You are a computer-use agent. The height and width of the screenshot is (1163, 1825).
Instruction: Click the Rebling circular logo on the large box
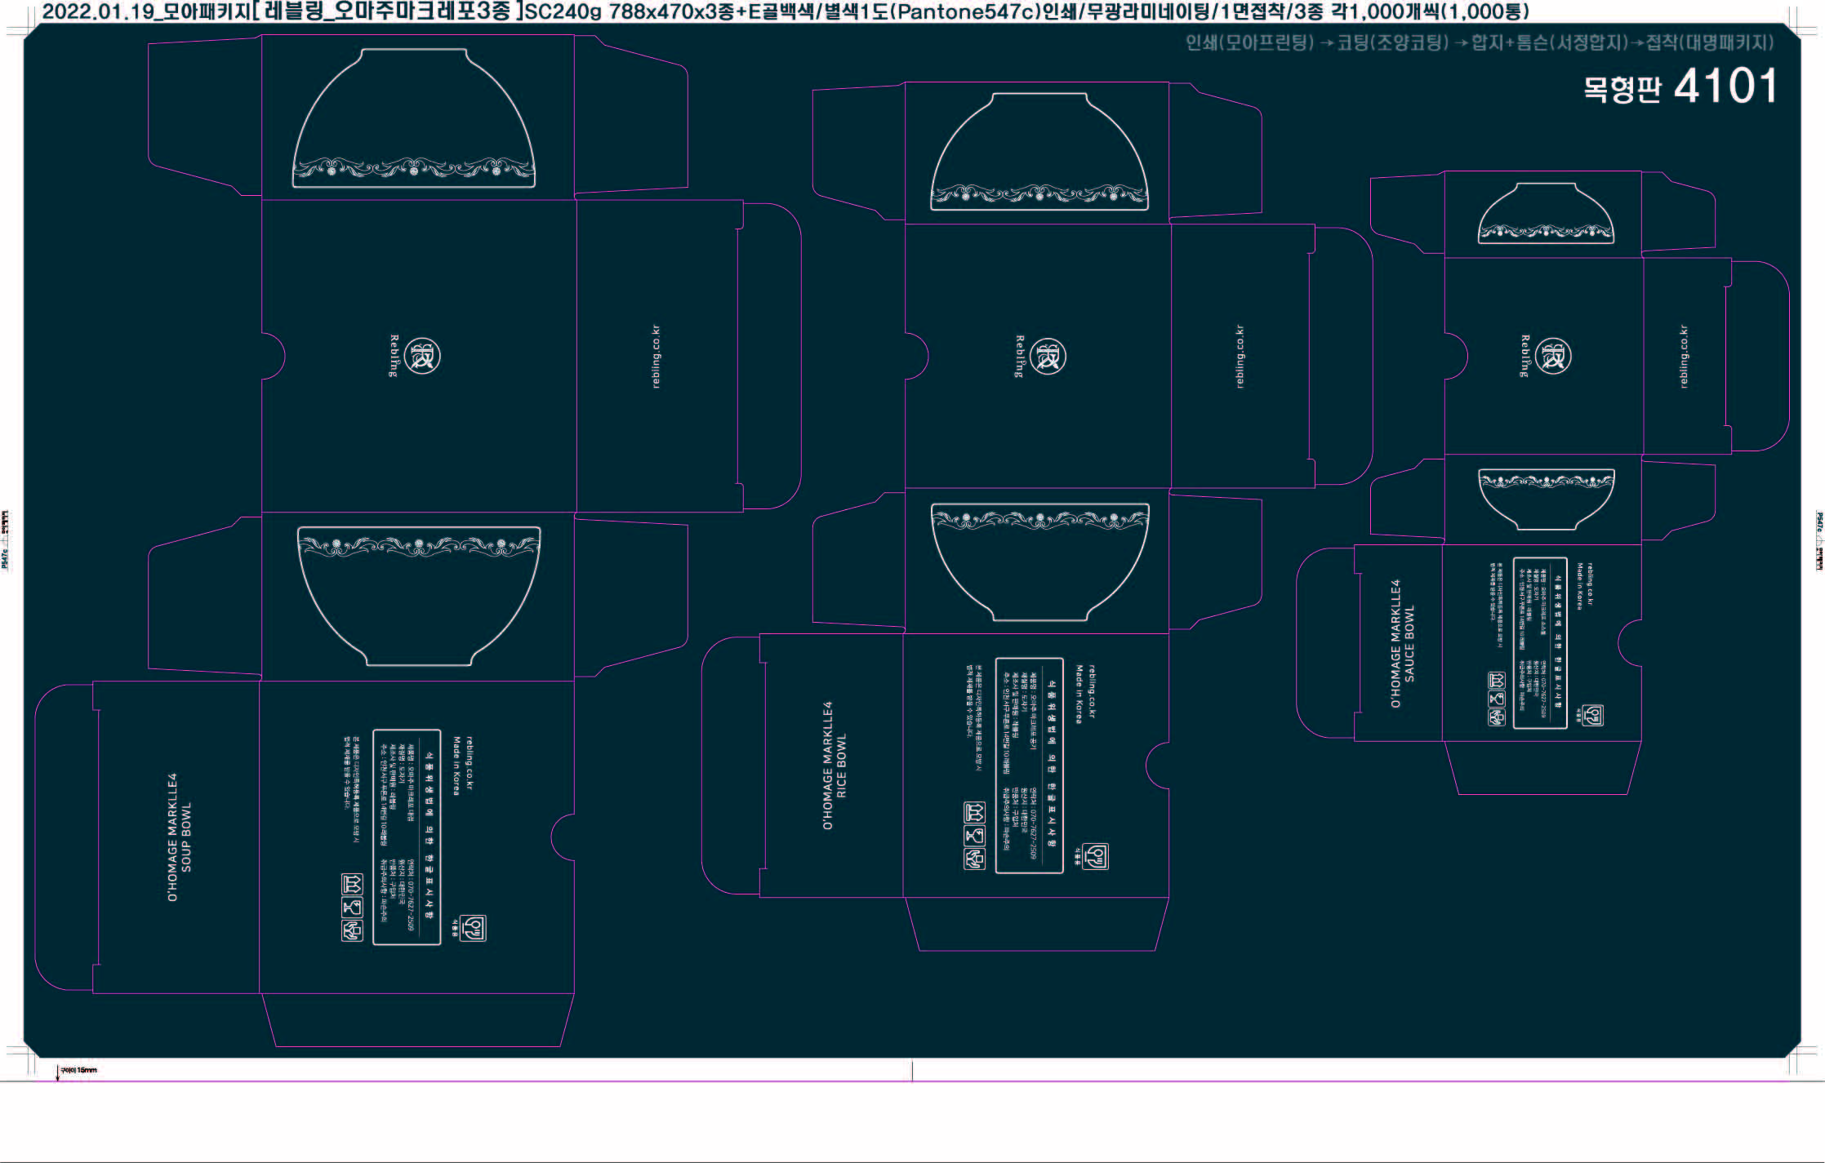click(423, 356)
